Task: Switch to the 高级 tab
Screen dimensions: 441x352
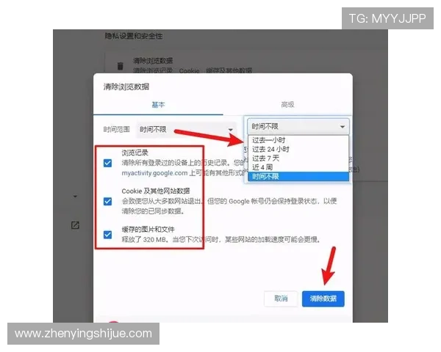Action: tap(287, 105)
